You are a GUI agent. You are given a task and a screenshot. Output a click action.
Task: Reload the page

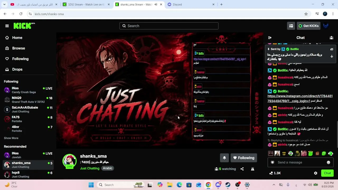coord(21,14)
